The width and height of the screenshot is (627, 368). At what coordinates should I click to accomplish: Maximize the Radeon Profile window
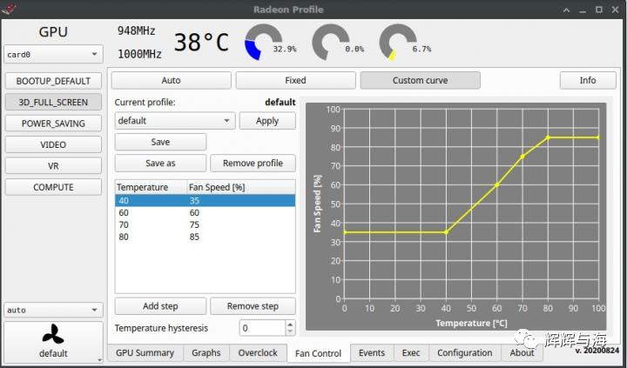point(599,10)
